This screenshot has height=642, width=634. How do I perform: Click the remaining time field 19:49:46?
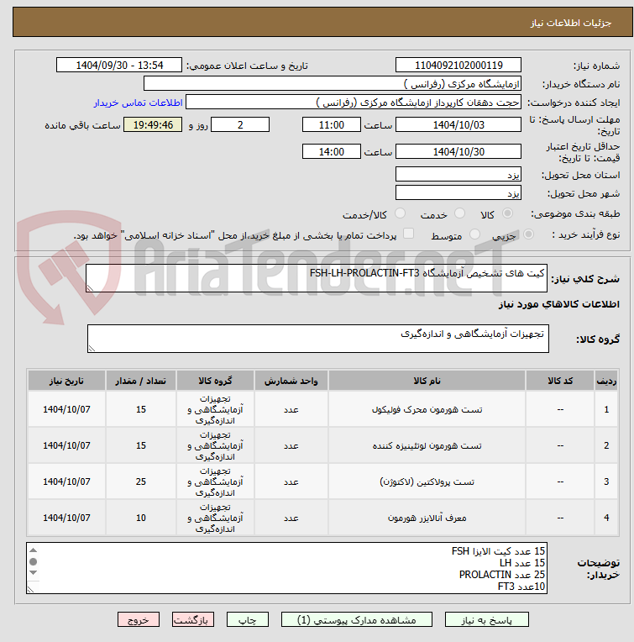pyautogui.click(x=153, y=124)
